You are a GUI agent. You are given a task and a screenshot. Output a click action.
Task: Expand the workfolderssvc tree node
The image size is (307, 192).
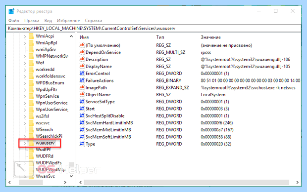[25, 77]
